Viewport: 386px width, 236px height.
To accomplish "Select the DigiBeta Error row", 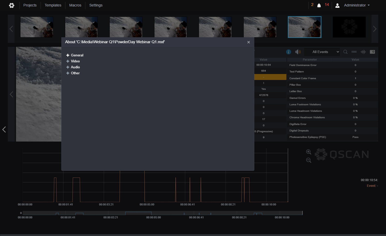I will (x=332, y=124).
